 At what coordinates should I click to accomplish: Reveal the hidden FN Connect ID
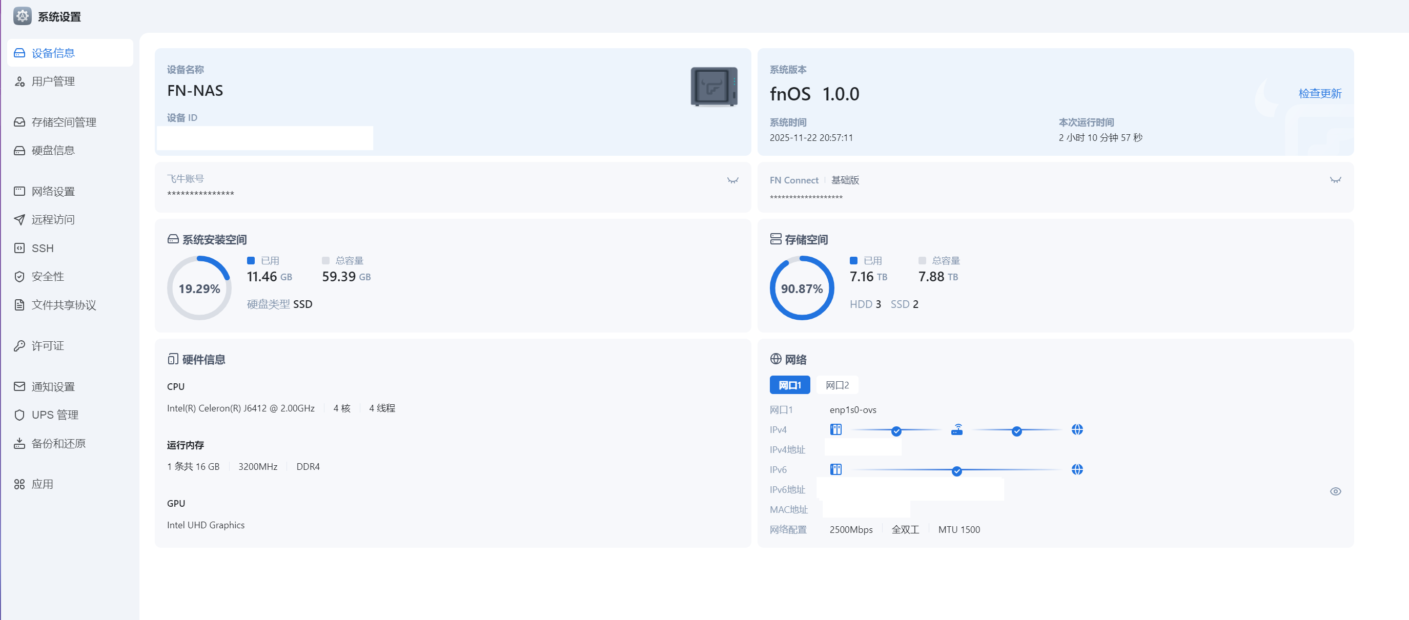pyautogui.click(x=1335, y=180)
